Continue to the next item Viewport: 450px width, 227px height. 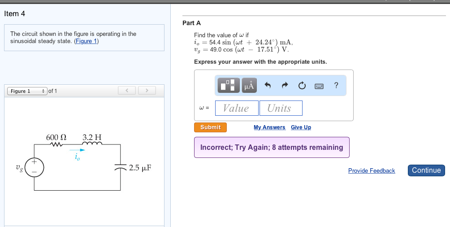coord(426,170)
